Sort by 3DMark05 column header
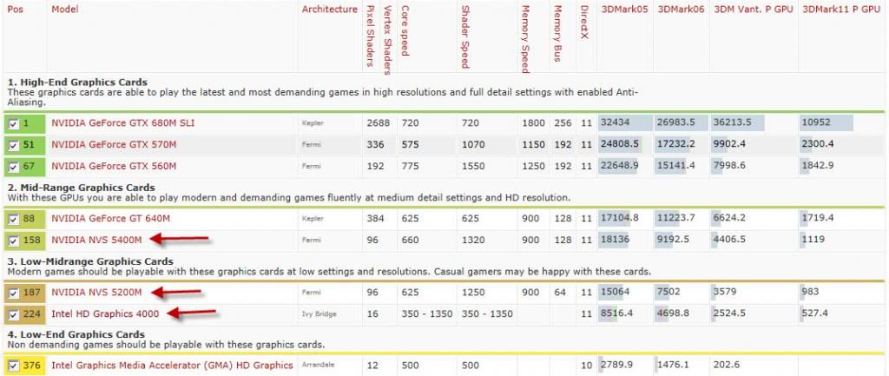This screenshot has height=376, width=889. click(x=624, y=10)
